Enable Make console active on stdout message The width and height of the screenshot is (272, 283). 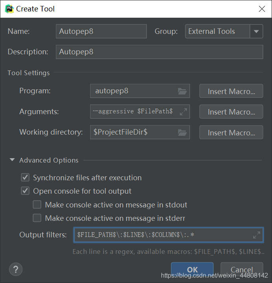37,205
